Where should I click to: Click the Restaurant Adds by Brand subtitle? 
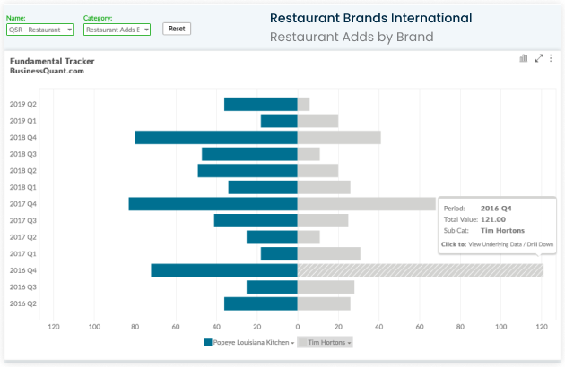click(352, 37)
